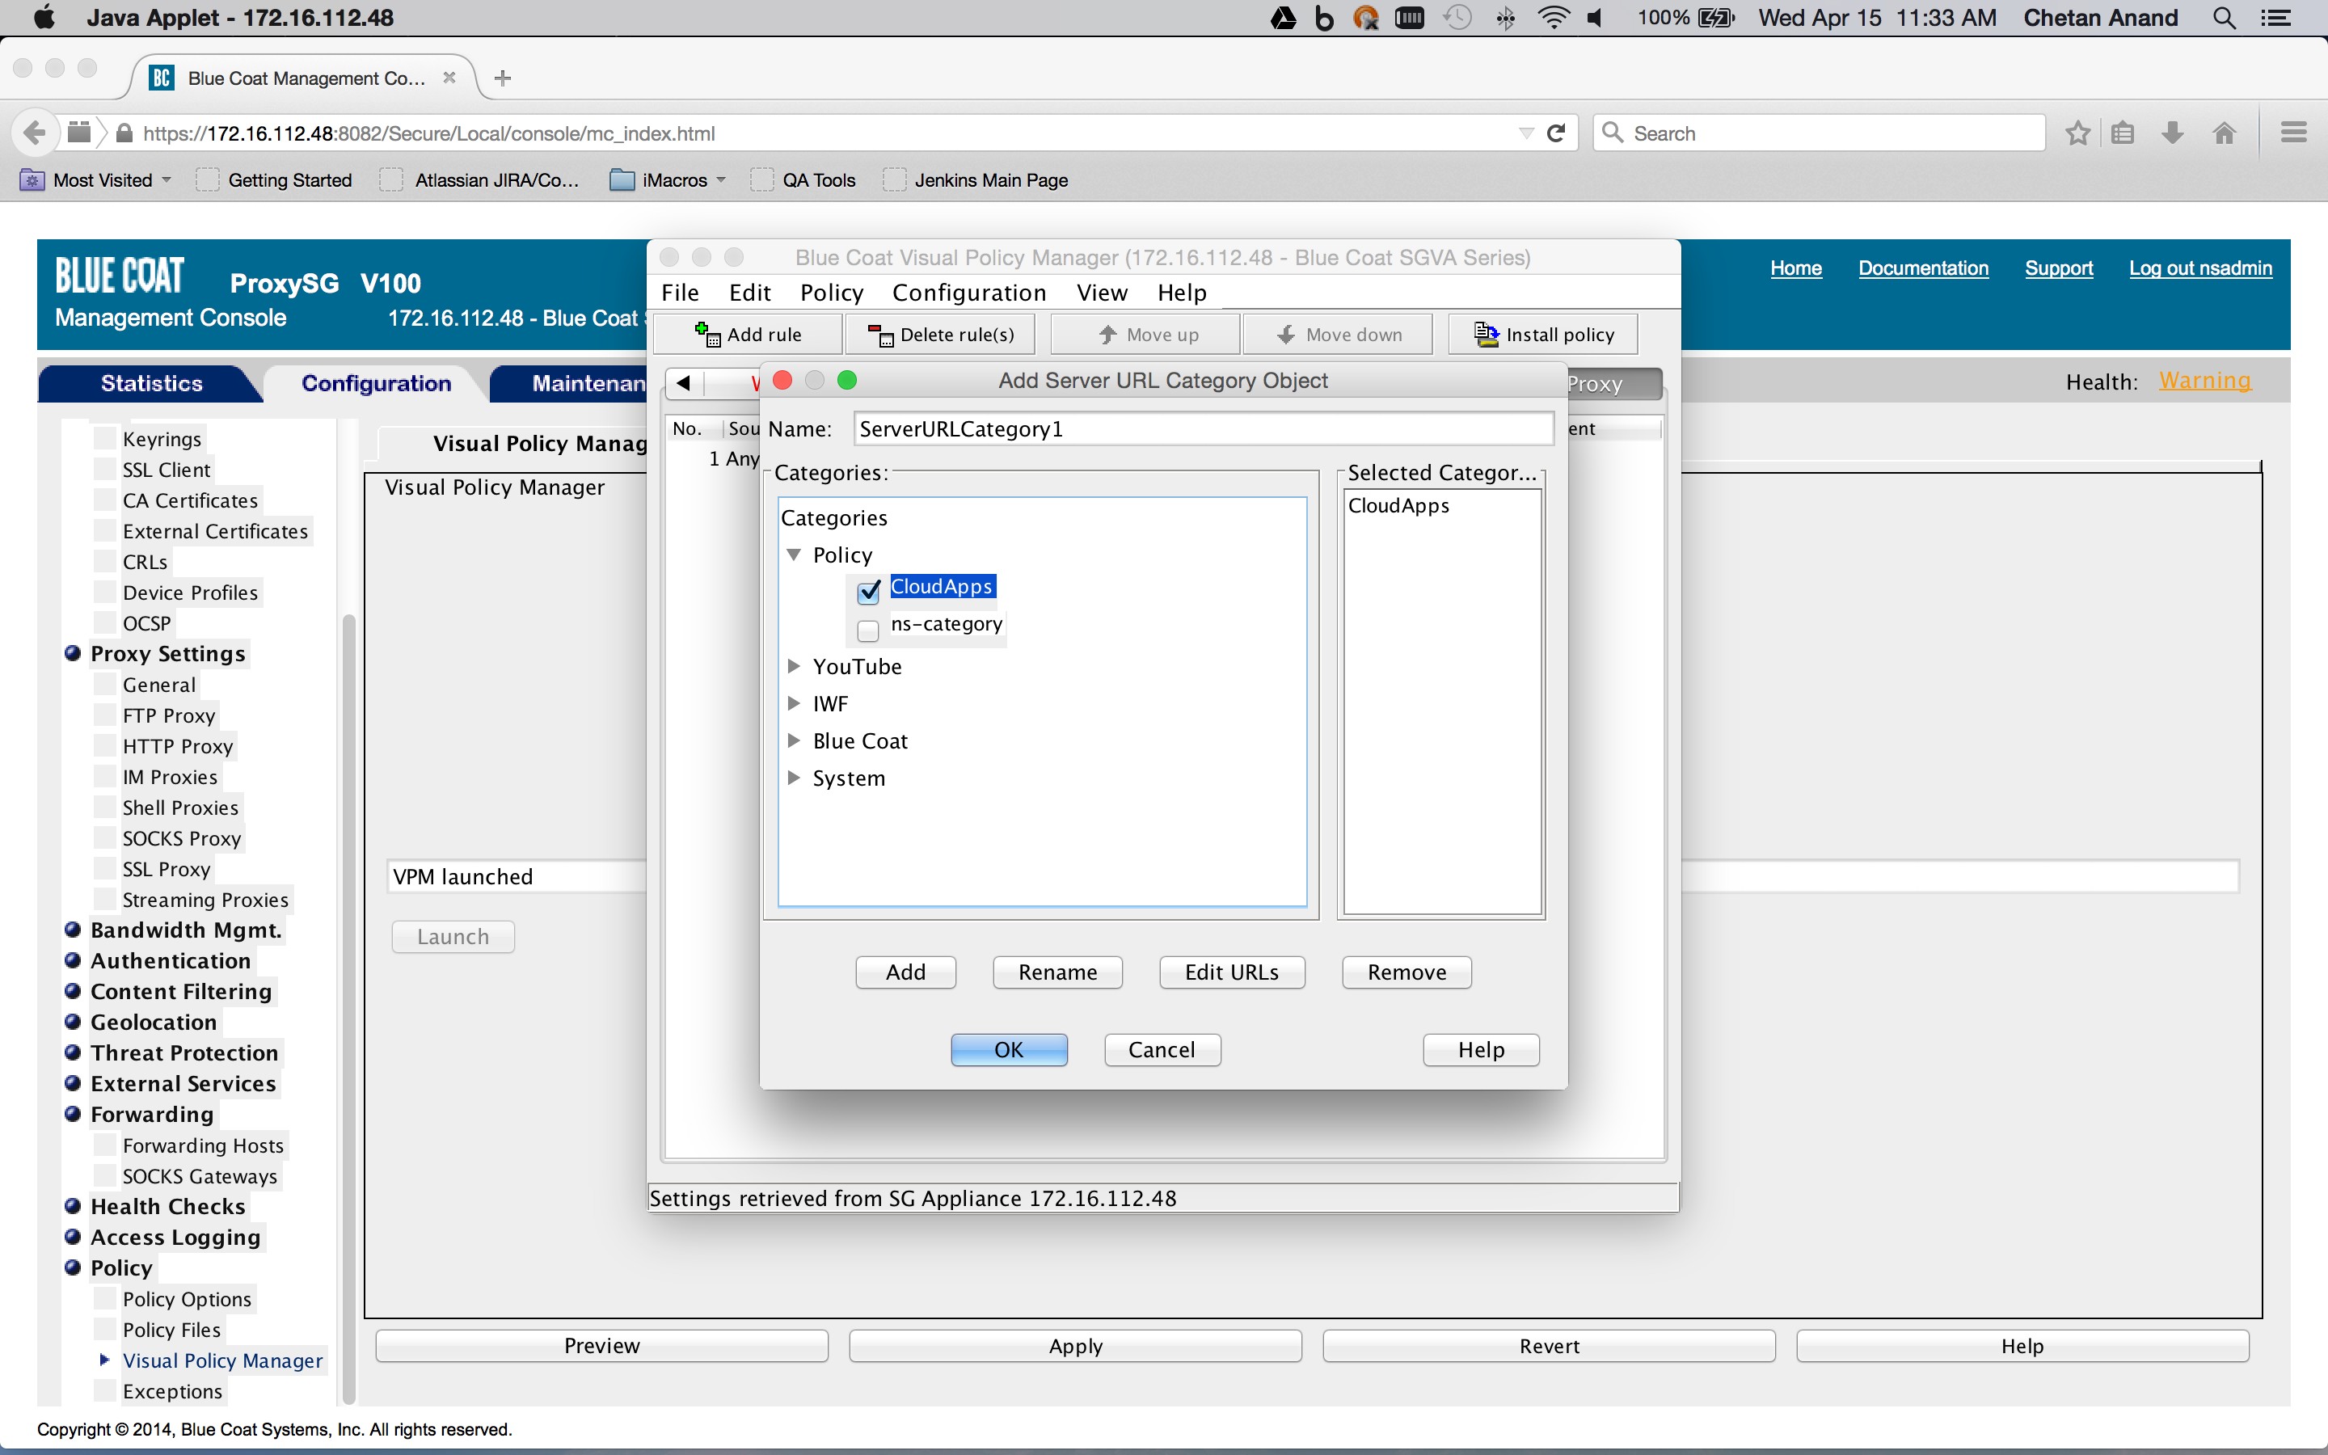Open Firefox hamburger menu icon
The width and height of the screenshot is (2328, 1455).
[2293, 133]
